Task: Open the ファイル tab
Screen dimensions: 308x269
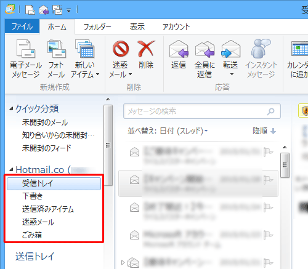Action: click(22, 26)
